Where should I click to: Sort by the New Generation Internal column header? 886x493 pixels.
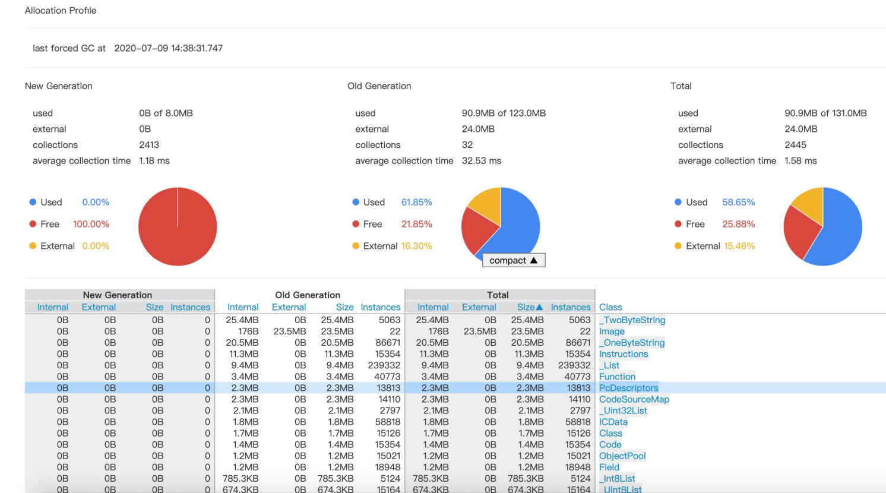[x=52, y=307]
